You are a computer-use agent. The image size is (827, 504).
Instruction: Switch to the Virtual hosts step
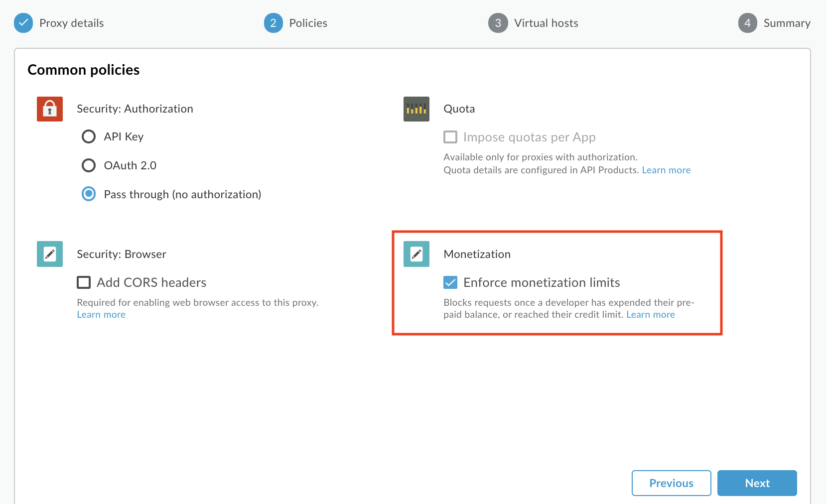pos(546,23)
